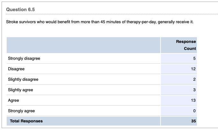The image size is (218, 130).
Task: Click the Disagree row label
Action: point(16,69)
